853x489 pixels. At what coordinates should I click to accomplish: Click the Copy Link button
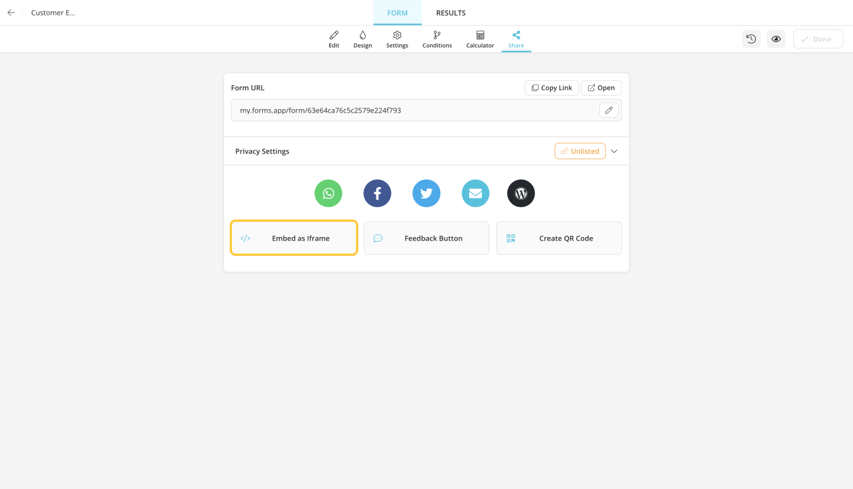(552, 88)
